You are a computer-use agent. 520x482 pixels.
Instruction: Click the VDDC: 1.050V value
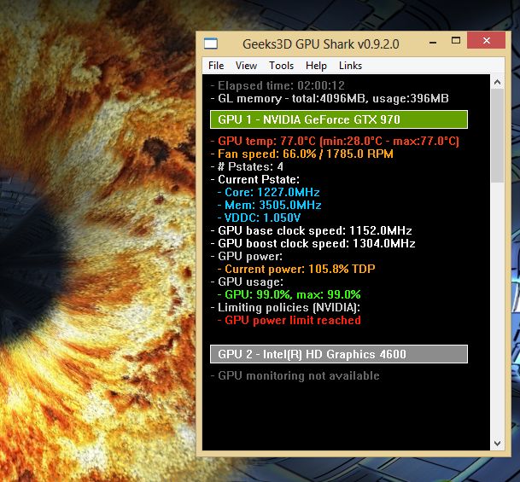[x=259, y=218]
